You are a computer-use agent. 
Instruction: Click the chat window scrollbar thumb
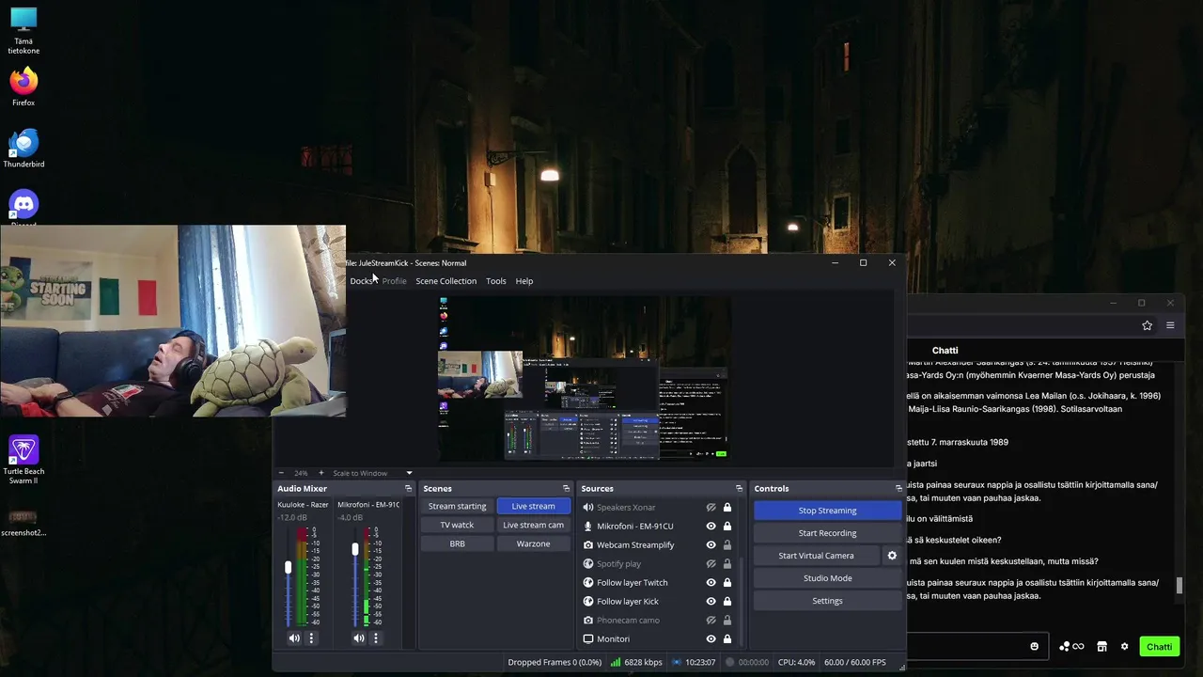(1180, 586)
